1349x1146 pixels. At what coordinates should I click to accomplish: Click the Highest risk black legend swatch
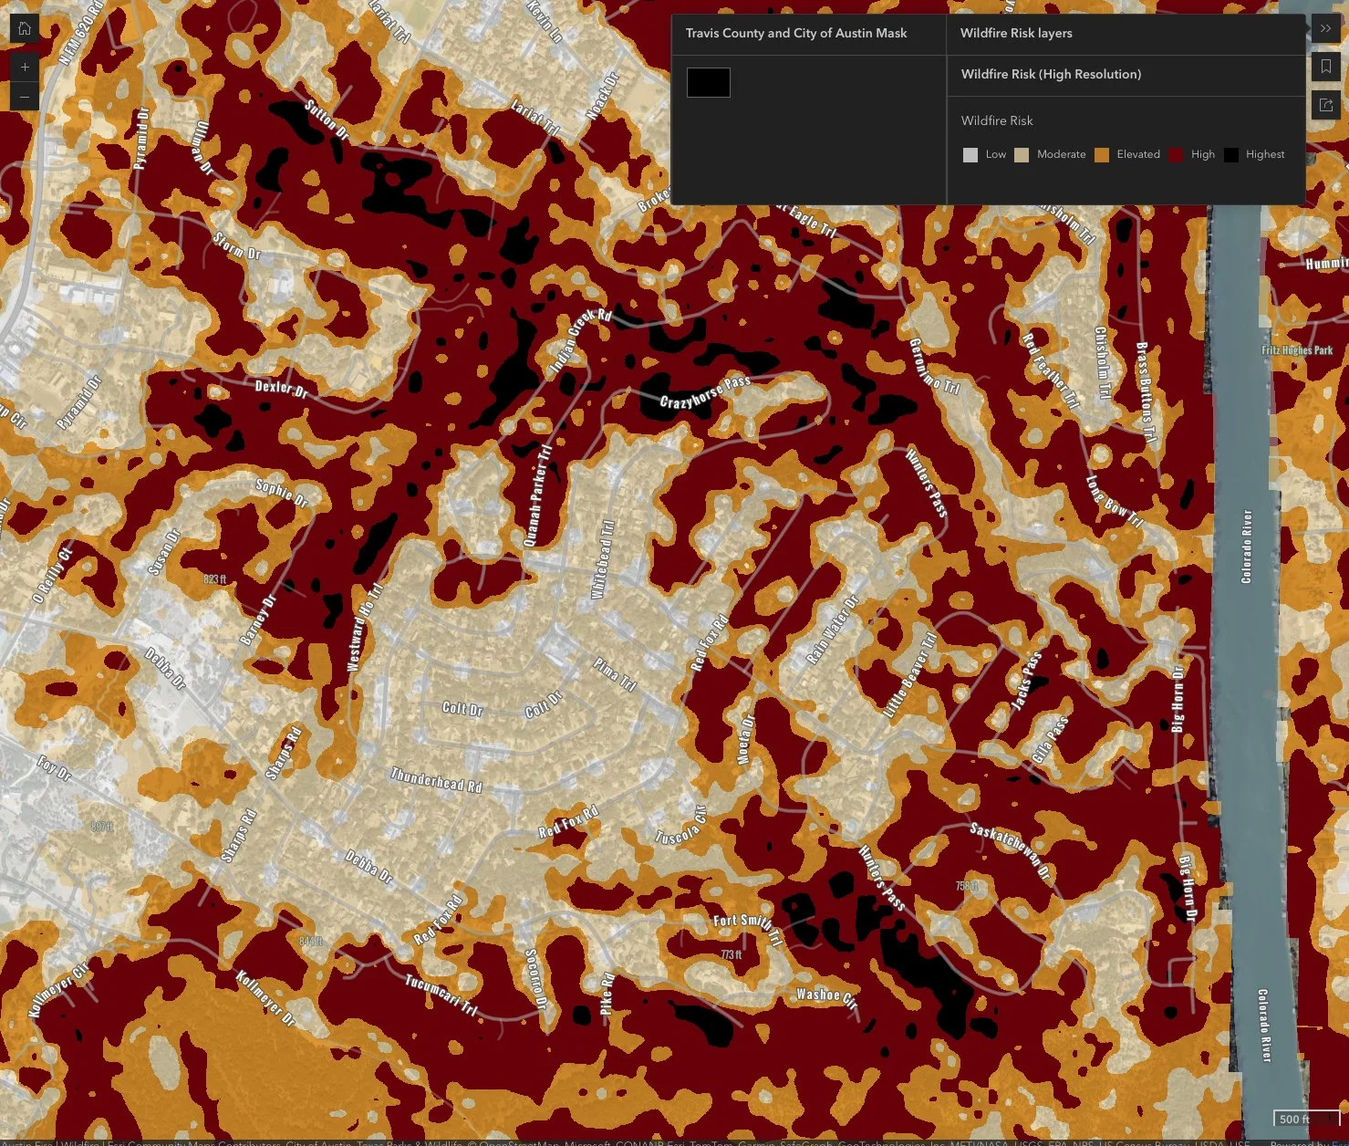pyautogui.click(x=1231, y=155)
